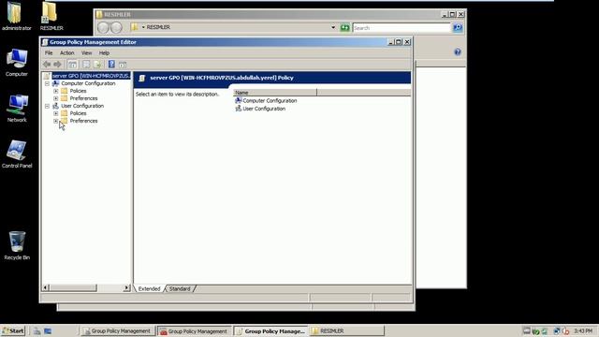Click the Properties toolbar icon in the editor
Viewport: 599px width, 337px height.
[x=86, y=65]
